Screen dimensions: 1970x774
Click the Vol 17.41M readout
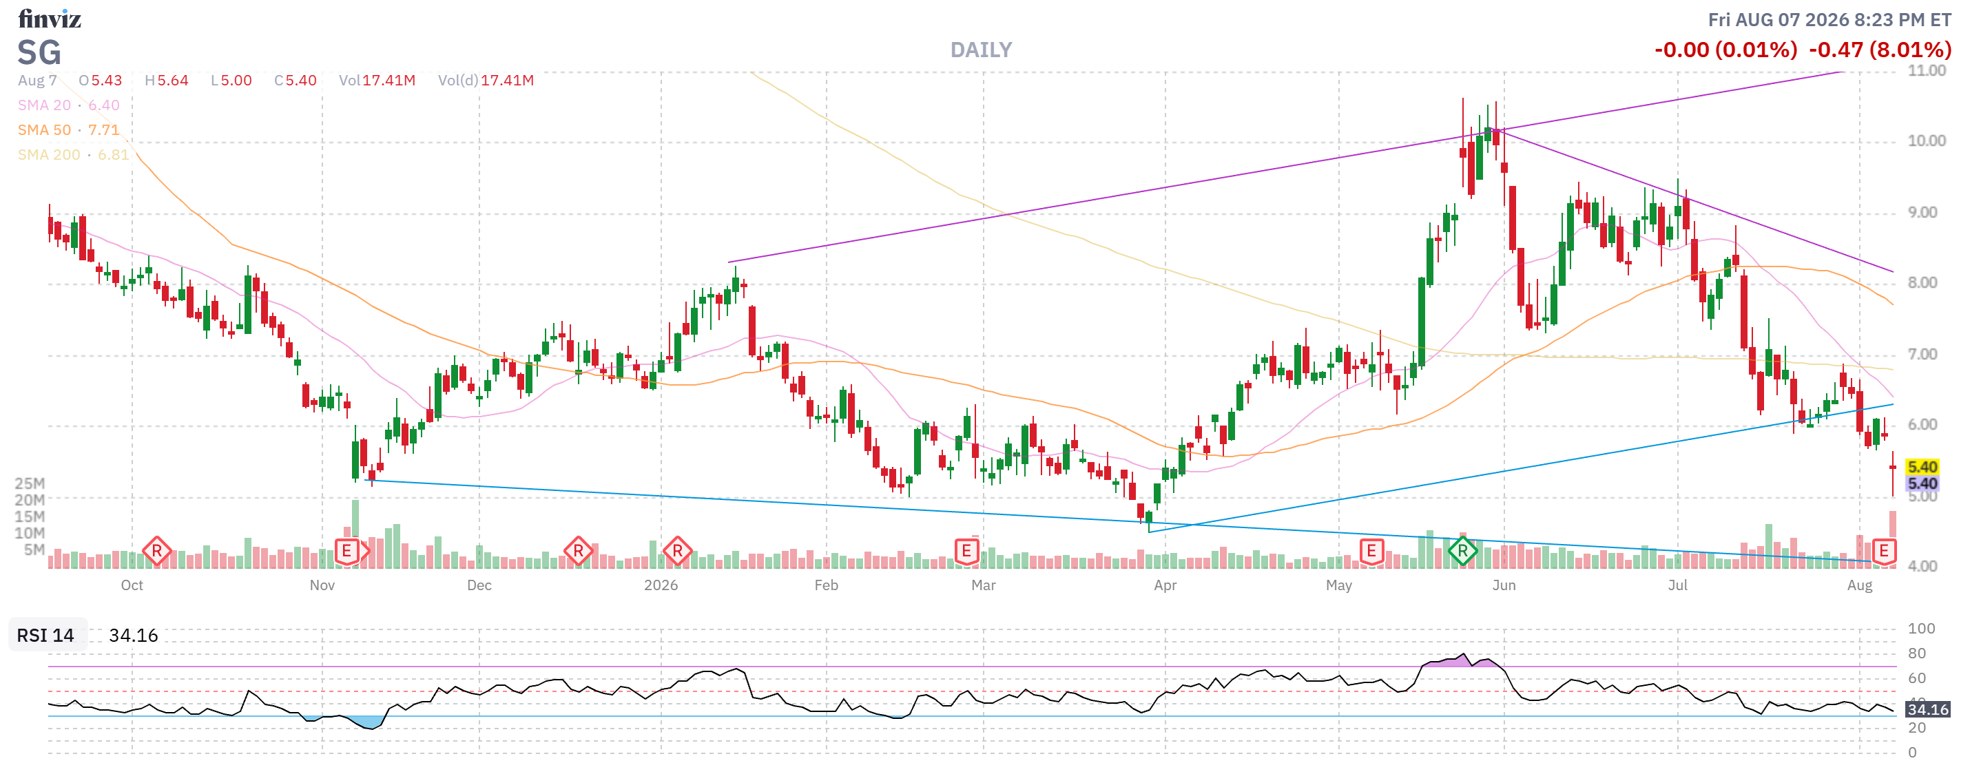377,81
